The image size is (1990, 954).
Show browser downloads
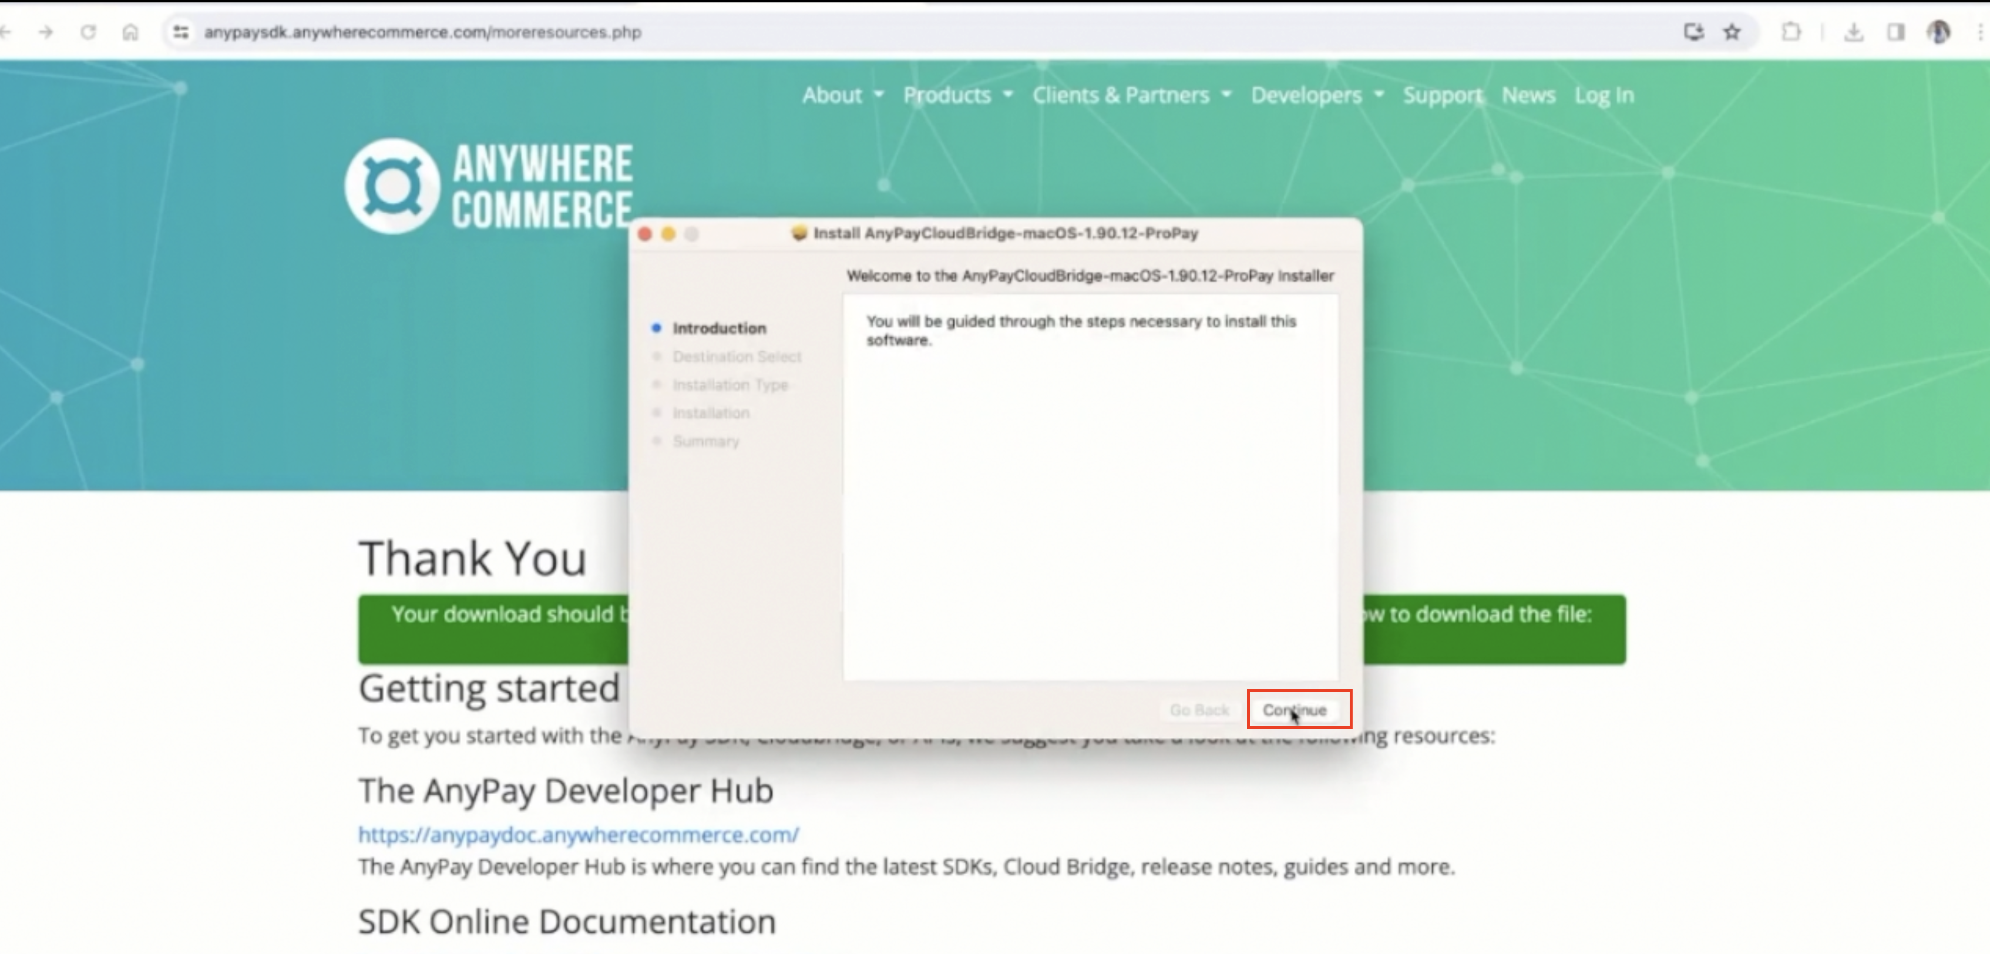click(1853, 32)
